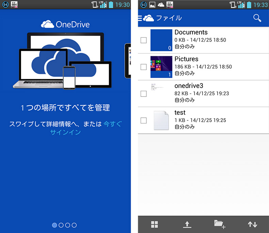Tap the 19:30 clock in the status bar
This screenshot has height=233, width=269.
123,5
